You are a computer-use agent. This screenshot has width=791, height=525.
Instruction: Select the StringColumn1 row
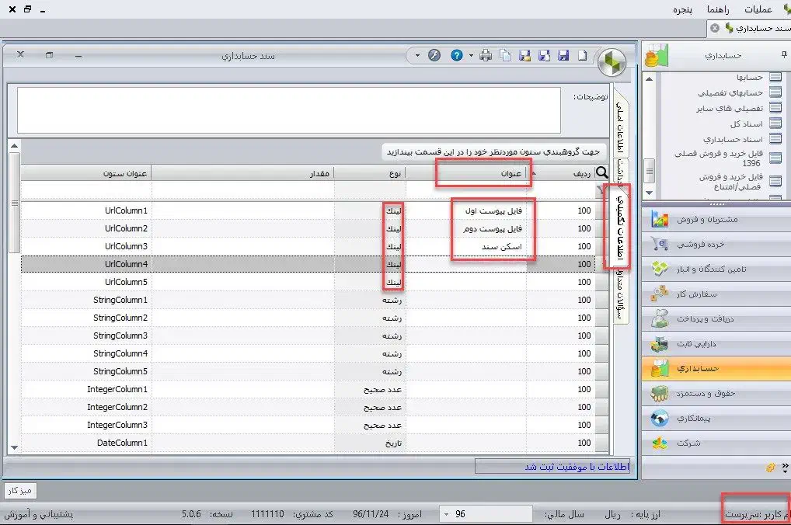[x=311, y=300]
